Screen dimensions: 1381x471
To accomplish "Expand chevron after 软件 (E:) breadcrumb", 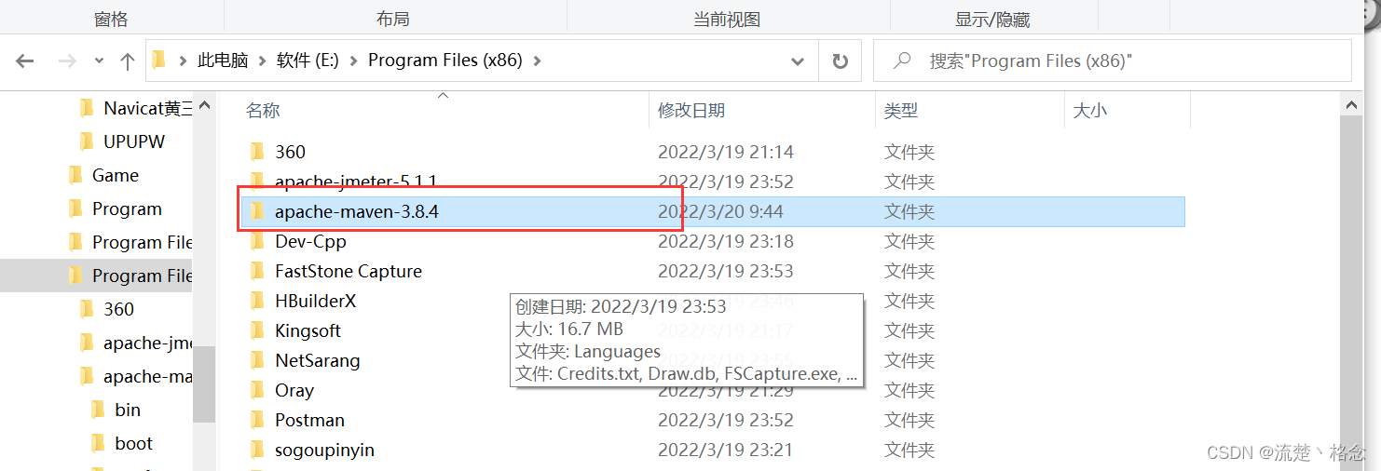I will (x=353, y=61).
